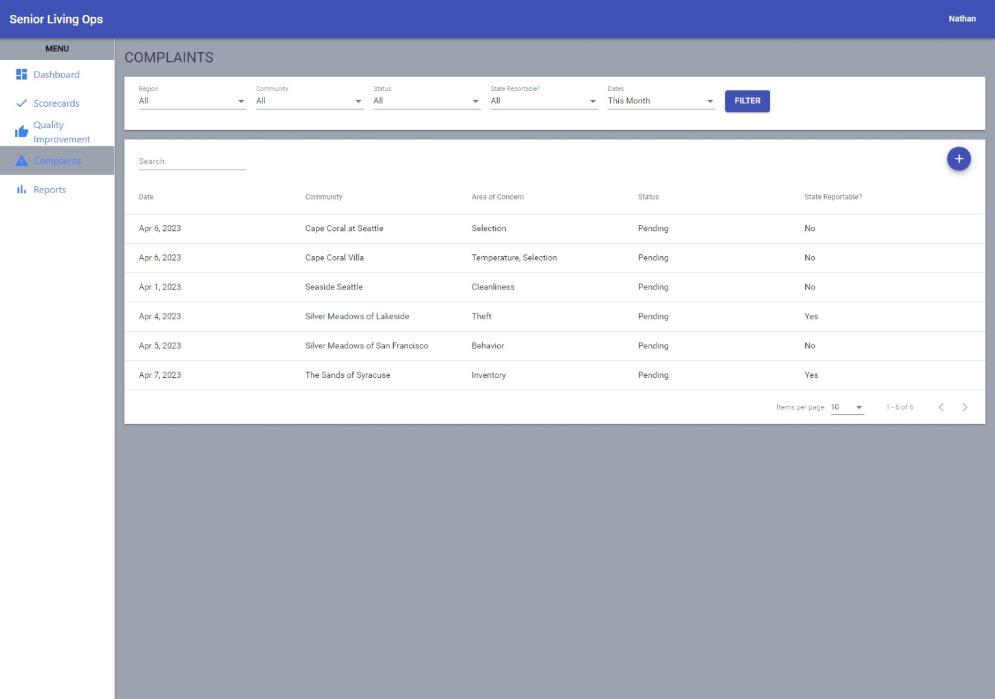Change the items per page selector
Viewport: 995px width, 699px height.
click(x=846, y=407)
